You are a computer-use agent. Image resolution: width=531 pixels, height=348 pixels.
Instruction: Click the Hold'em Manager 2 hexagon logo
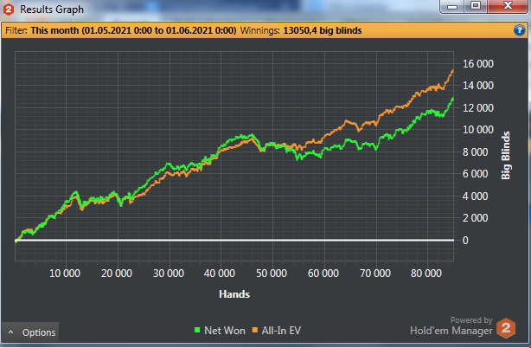click(x=506, y=328)
